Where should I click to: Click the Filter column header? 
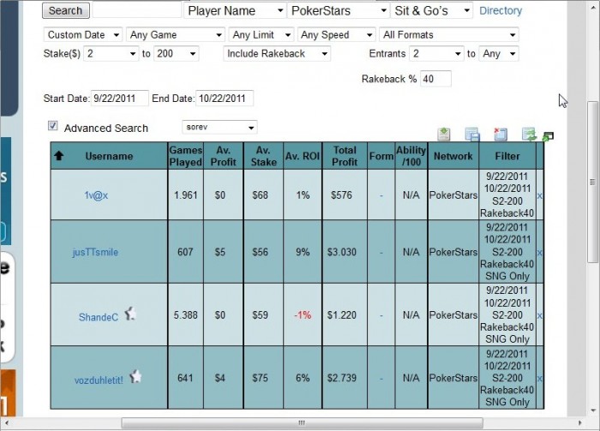pyautogui.click(x=507, y=156)
